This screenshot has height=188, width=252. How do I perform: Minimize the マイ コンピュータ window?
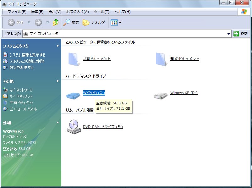pyautogui.click(x=223, y=3)
